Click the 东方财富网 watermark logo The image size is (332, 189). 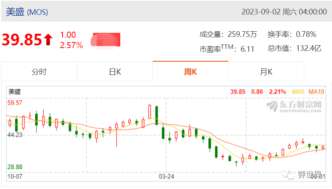(294, 107)
